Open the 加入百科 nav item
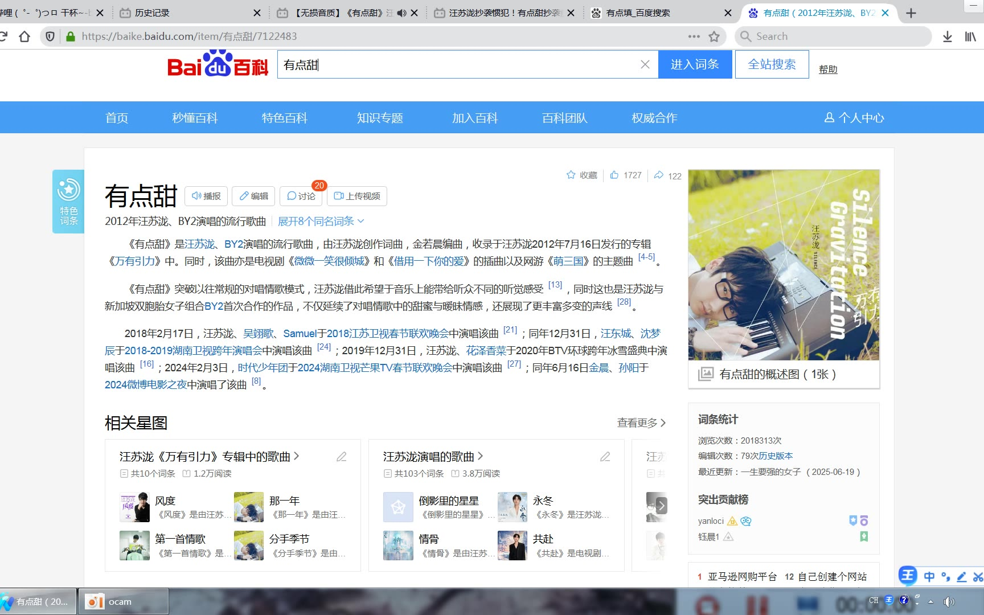The width and height of the screenshot is (984, 615). (x=475, y=118)
